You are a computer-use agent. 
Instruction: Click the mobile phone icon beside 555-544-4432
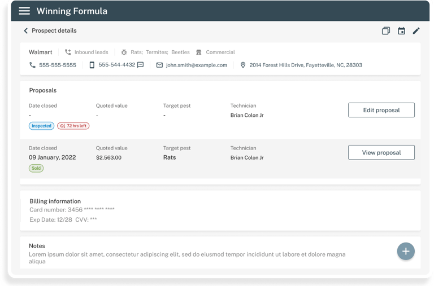92,65
